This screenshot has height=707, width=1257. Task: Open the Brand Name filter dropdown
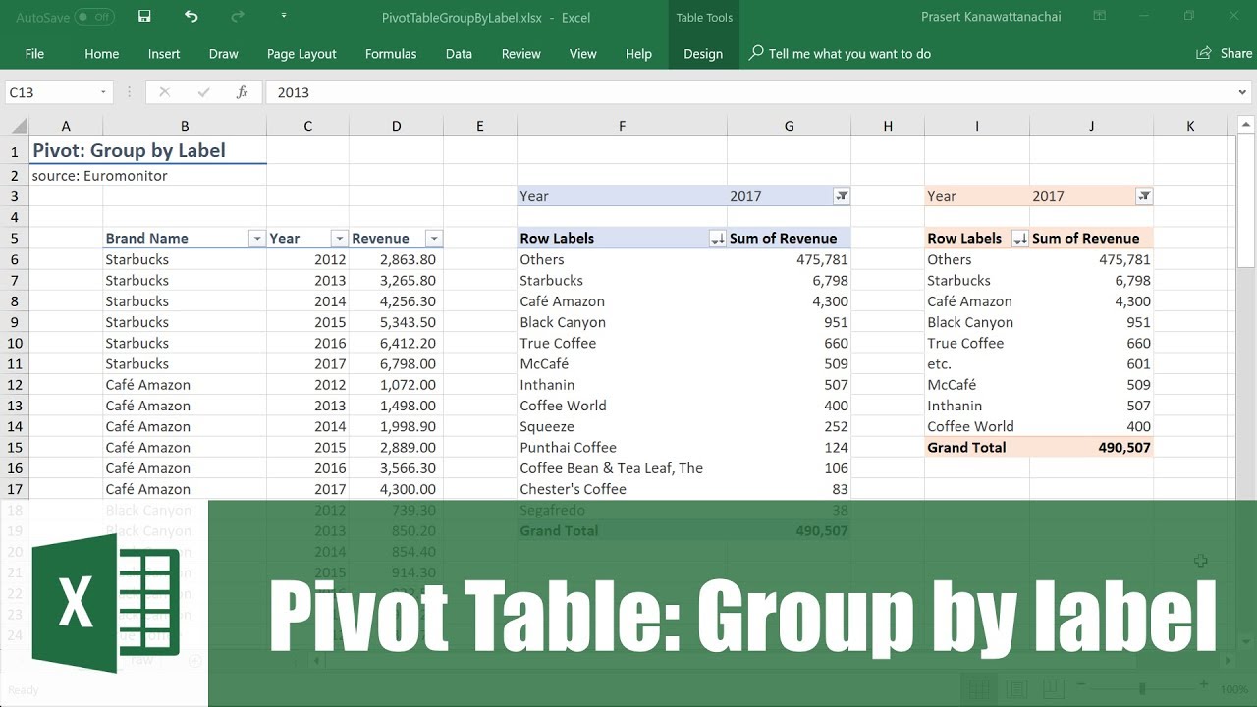pos(256,239)
